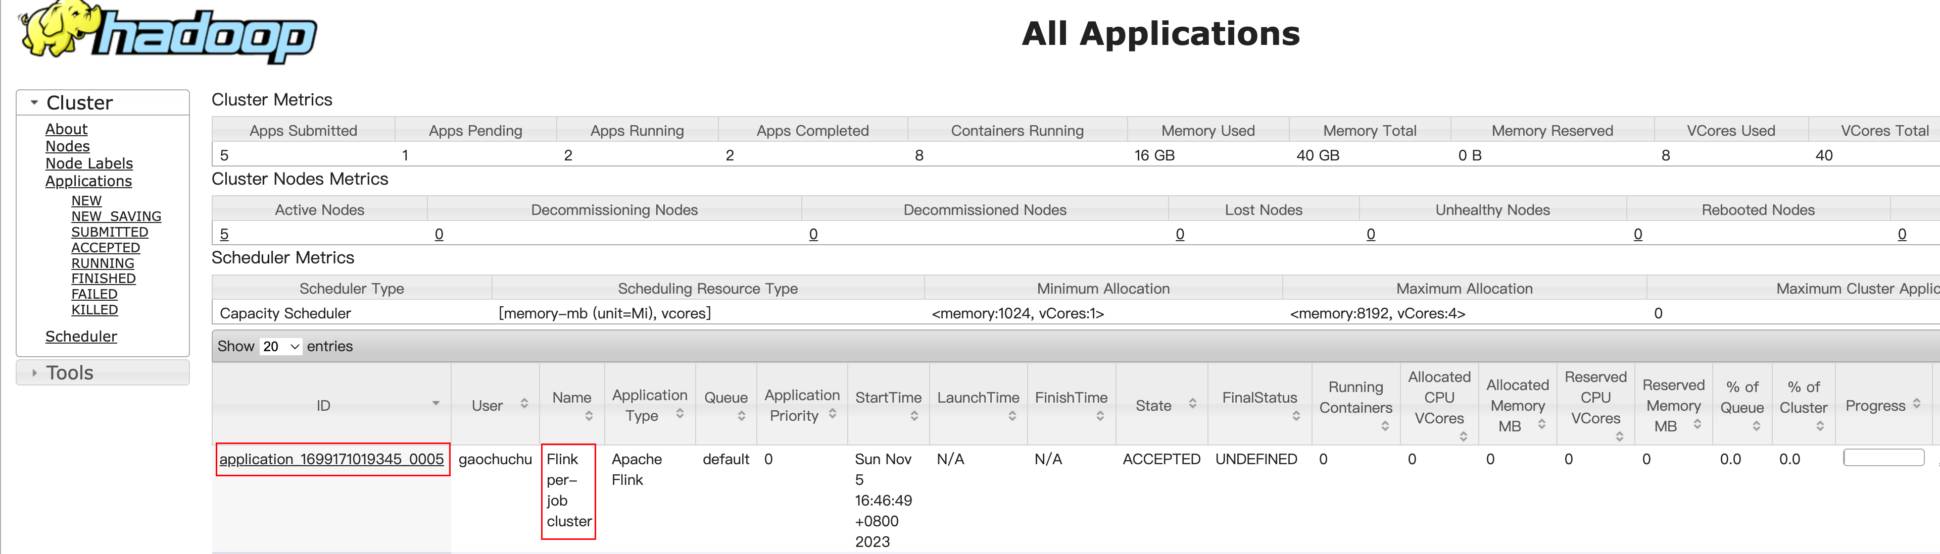Click the application progress bar

1883,458
